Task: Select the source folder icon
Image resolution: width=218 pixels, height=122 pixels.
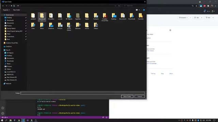Action: tap(87, 26)
